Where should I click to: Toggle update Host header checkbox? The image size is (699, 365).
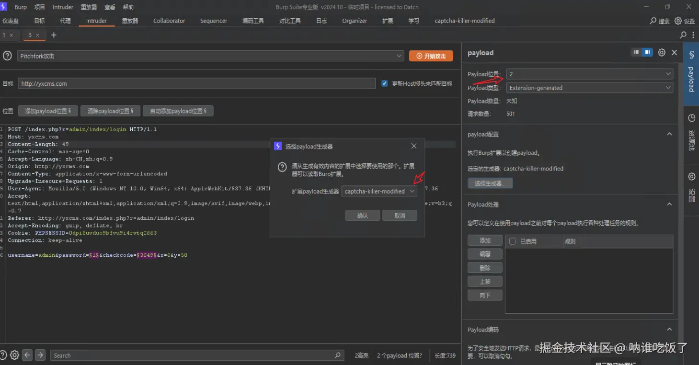click(x=384, y=83)
